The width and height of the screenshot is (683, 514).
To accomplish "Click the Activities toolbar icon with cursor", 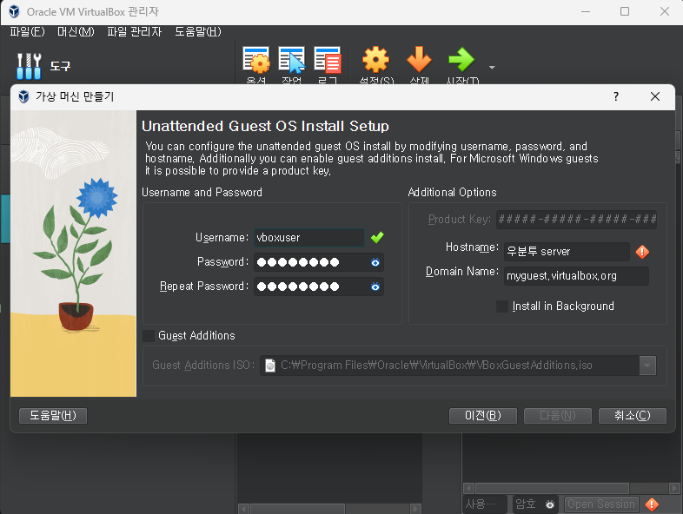I will tap(292, 60).
